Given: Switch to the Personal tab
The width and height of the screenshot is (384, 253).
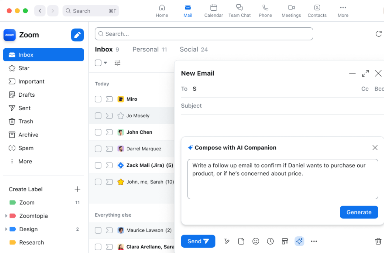Looking at the screenshot, I should [x=145, y=49].
